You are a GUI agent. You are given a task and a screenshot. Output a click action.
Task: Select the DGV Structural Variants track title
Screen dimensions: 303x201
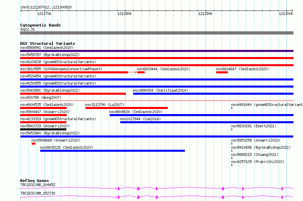coord(48,43)
